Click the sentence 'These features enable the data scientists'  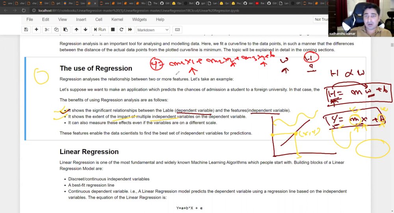pos(156,133)
